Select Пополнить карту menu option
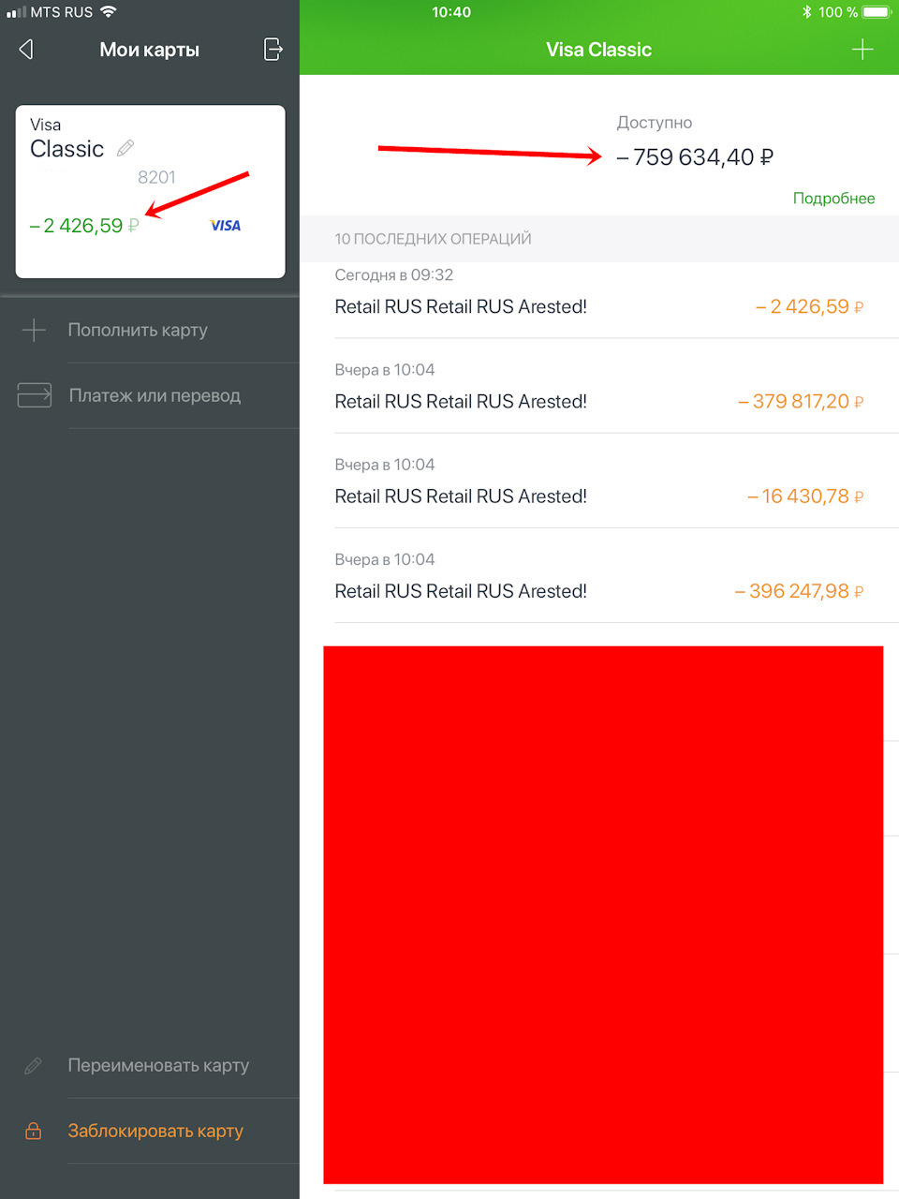Screen dimensions: 899x1199 [x=150, y=330]
